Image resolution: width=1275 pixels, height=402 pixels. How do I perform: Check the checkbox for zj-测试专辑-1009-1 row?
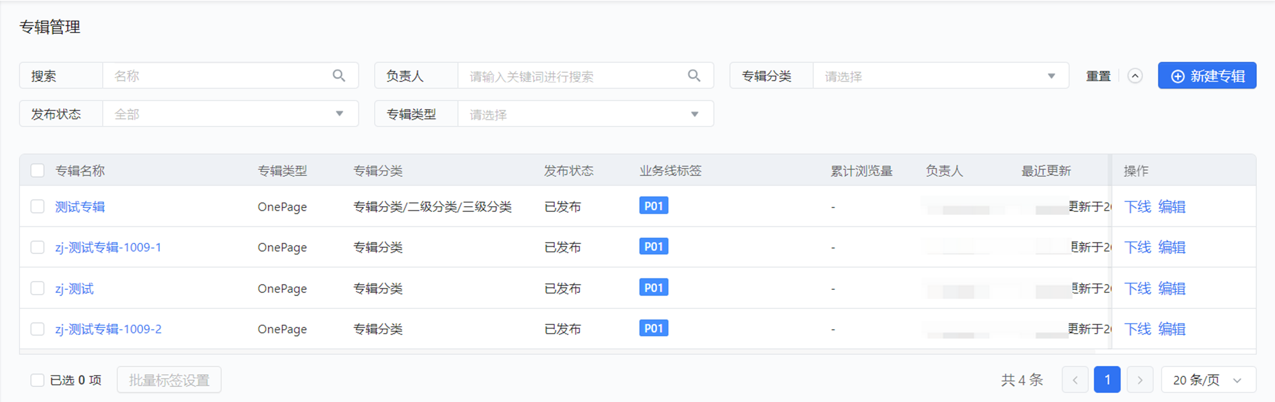(x=38, y=247)
